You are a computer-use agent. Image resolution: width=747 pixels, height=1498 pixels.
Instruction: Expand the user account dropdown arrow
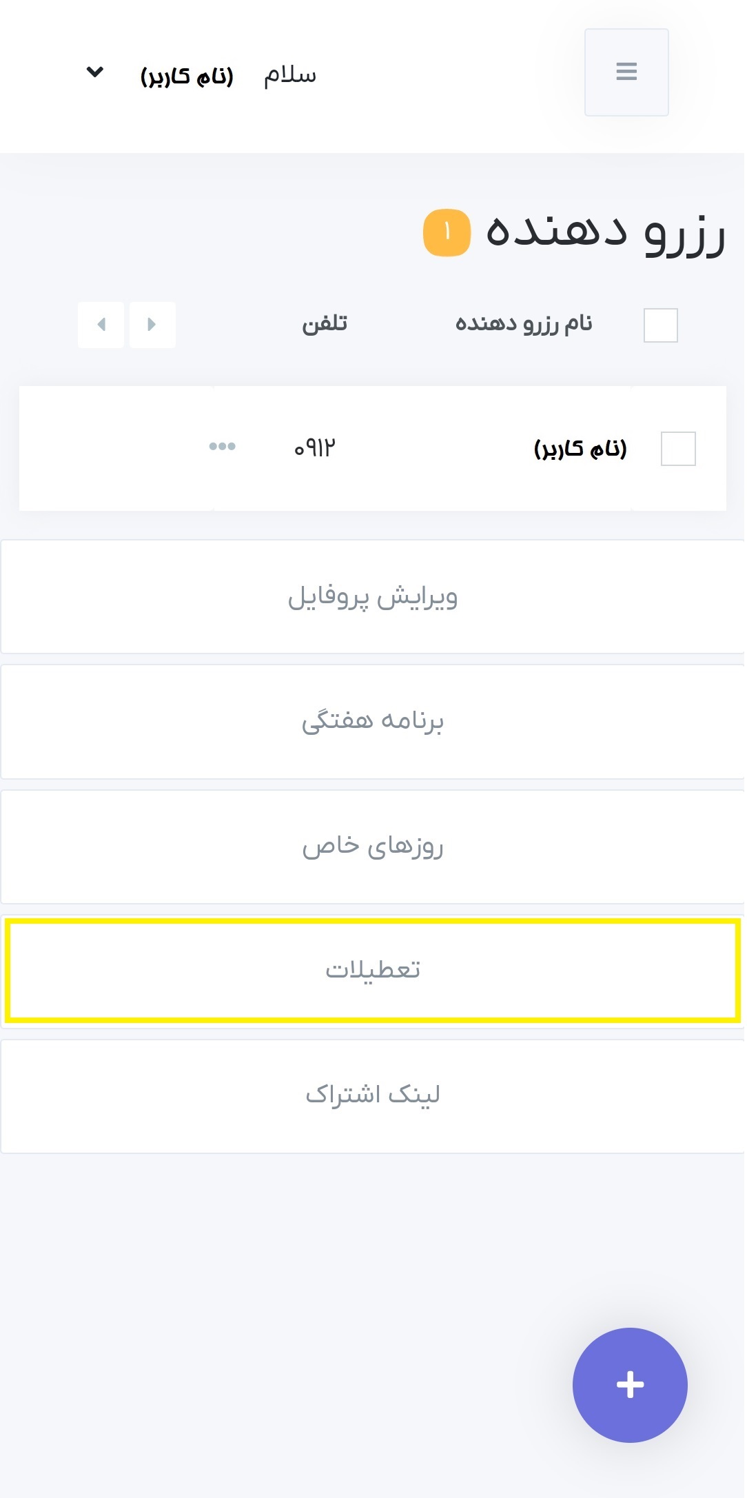tap(95, 72)
